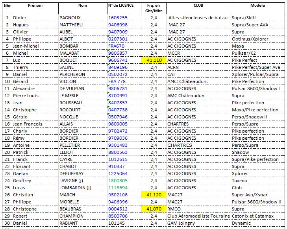Click the Pulksar/K2 model cell
Image resolution: width=287 pixels, height=229 pixels.
coord(258,53)
